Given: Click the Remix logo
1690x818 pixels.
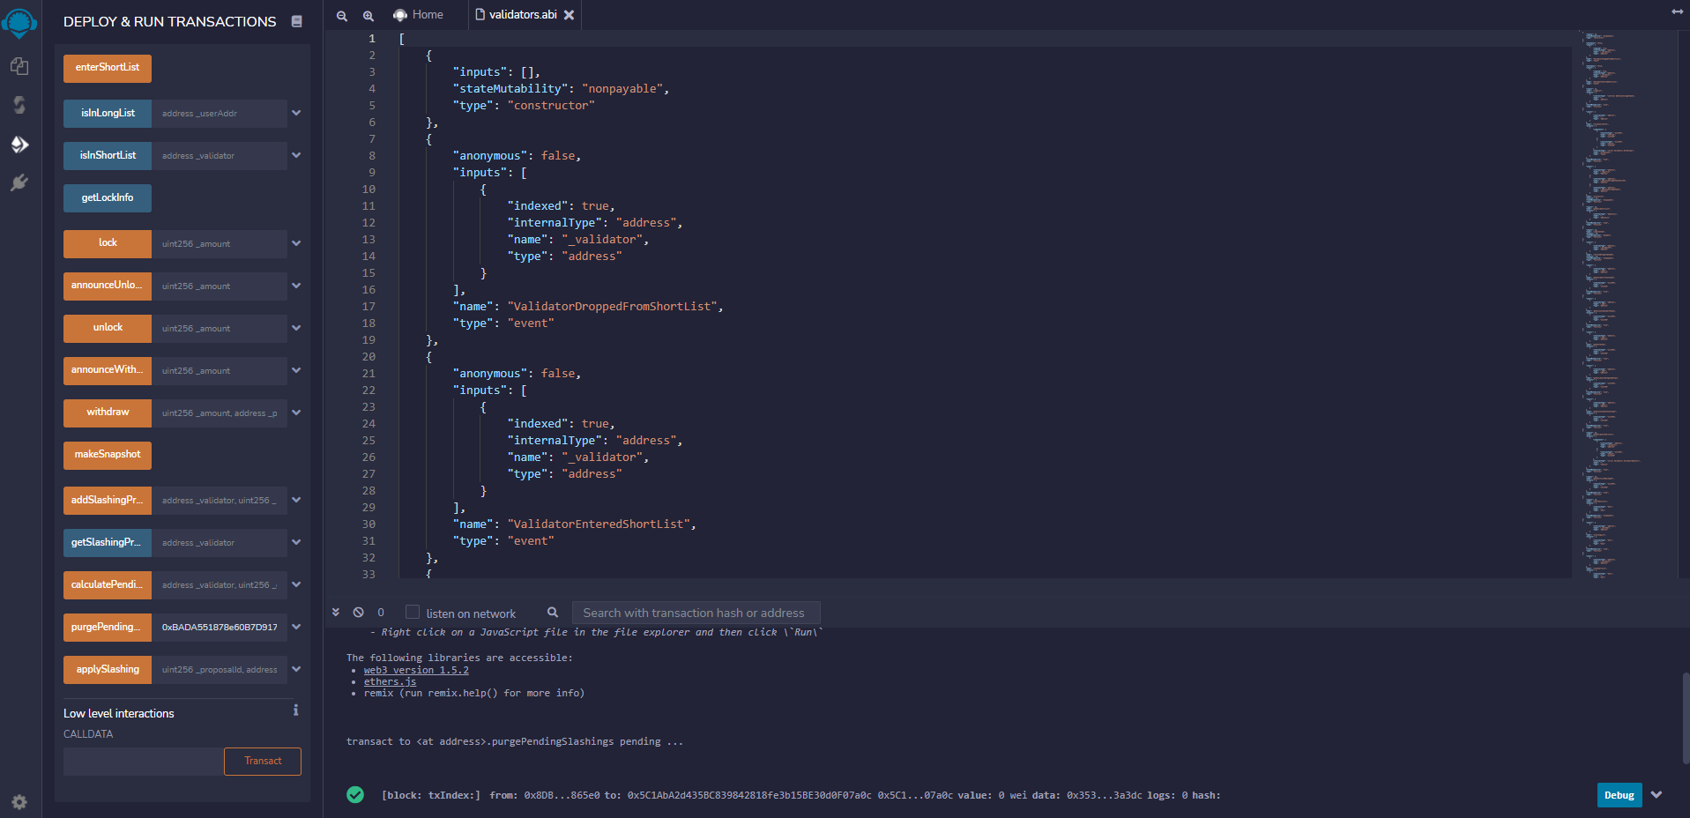Looking at the screenshot, I should pyautogui.click(x=19, y=22).
